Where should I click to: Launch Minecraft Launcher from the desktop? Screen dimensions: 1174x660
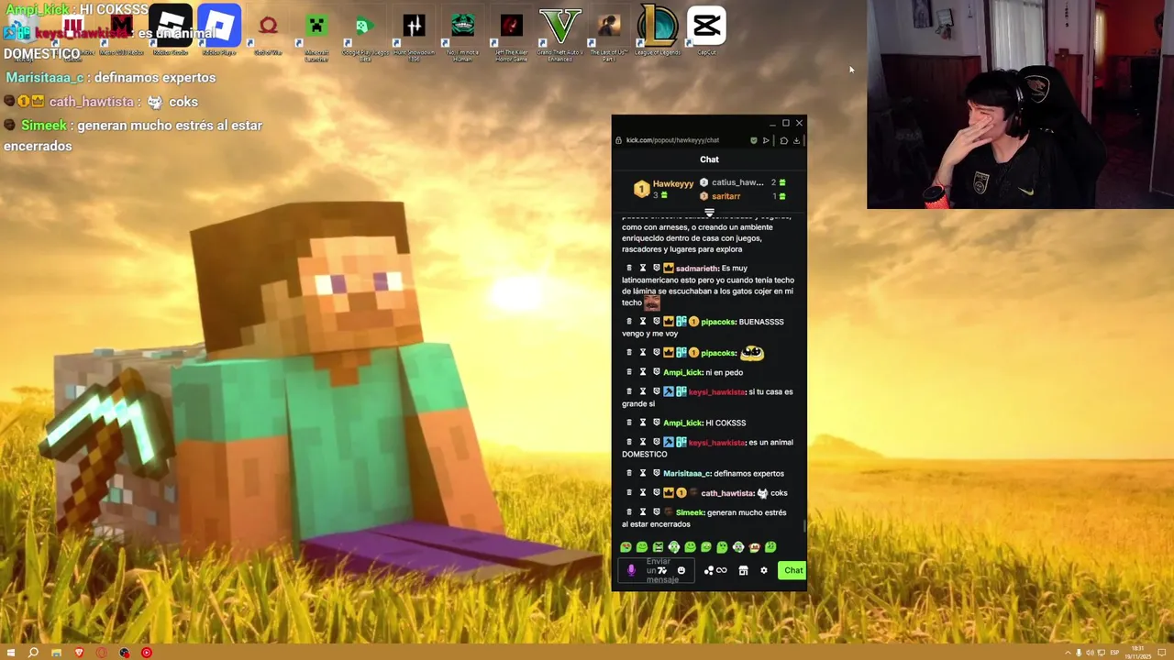pyautogui.click(x=316, y=32)
